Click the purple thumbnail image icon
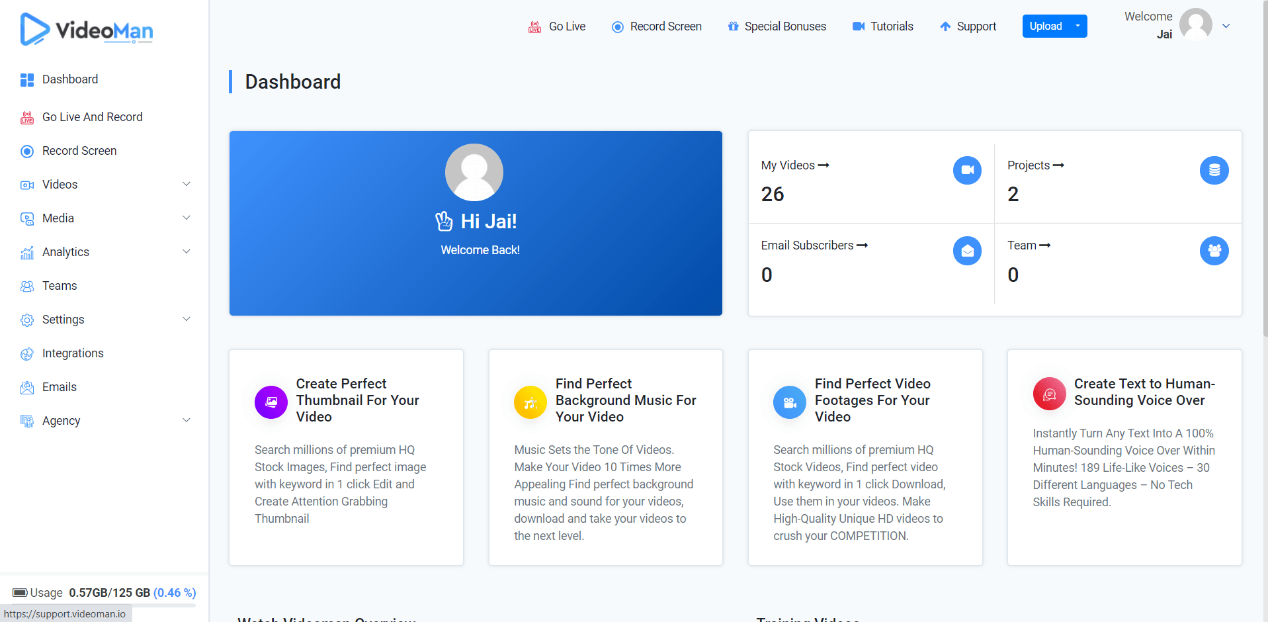The height and width of the screenshot is (622, 1268). [271, 402]
